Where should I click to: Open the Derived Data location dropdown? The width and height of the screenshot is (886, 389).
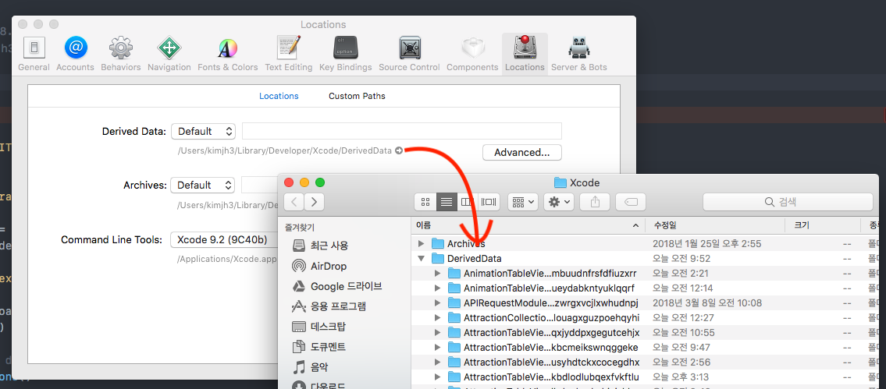point(203,132)
